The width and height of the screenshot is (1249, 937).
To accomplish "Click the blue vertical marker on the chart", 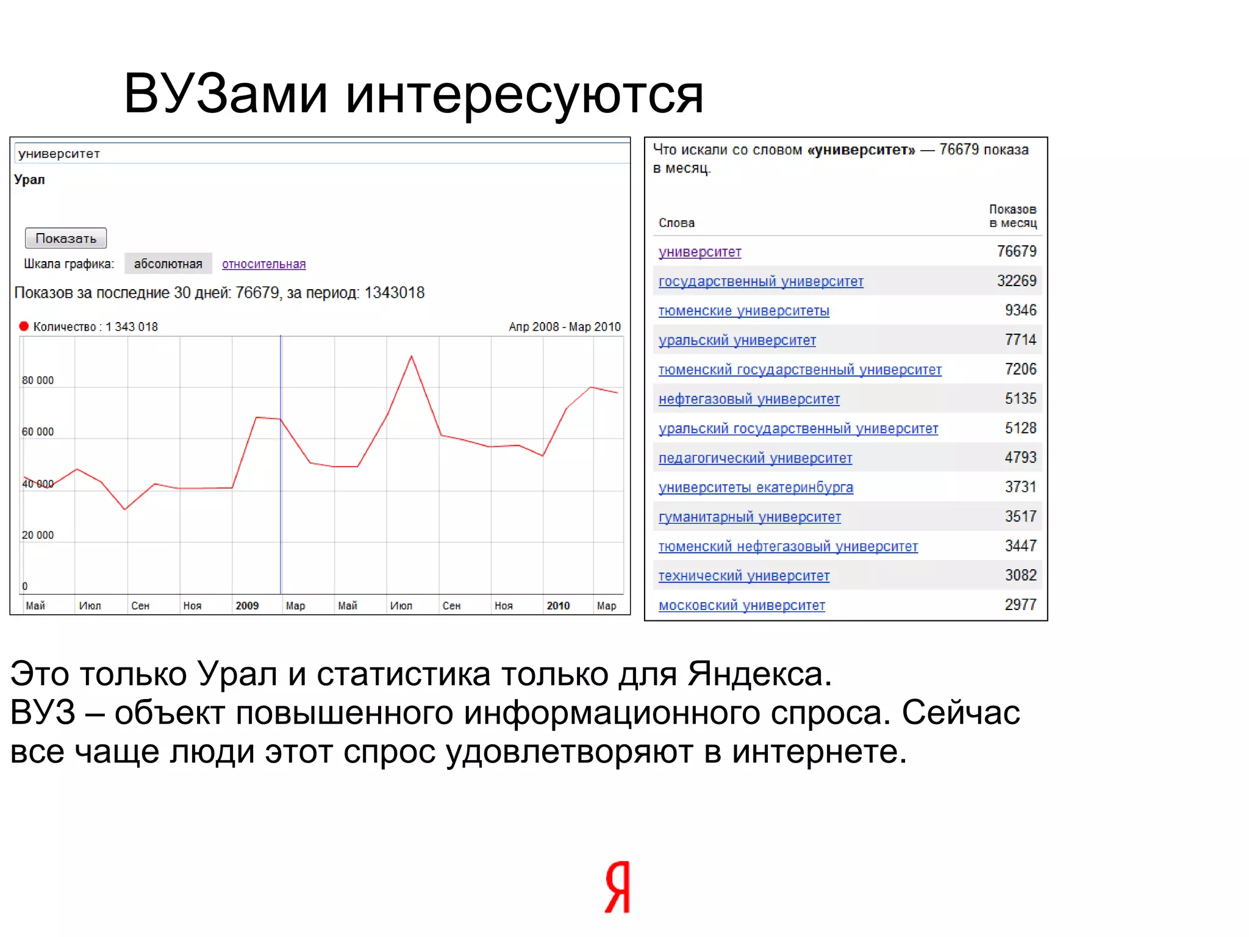I will pyautogui.click(x=281, y=464).
